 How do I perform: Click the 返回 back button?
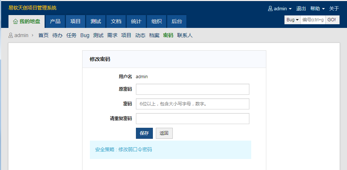click(x=164, y=133)
